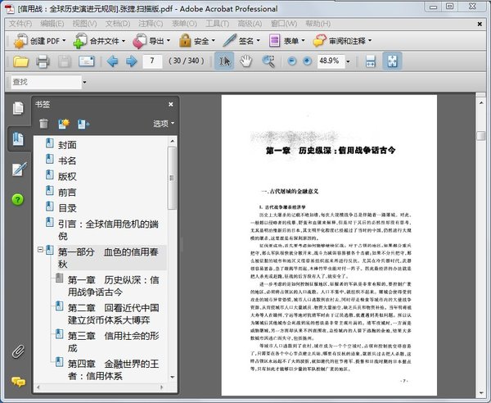Click the marquee zoom magnifier tool
The image size is (491, 403).
268,61
